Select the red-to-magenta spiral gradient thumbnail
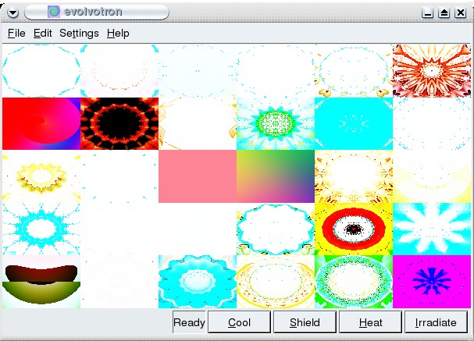 click(x=41, y=123)
